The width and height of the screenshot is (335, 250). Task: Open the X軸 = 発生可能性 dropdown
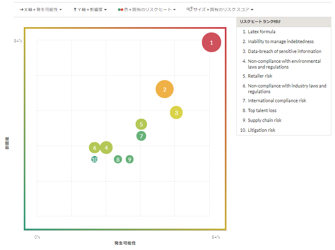pos(41,9)
